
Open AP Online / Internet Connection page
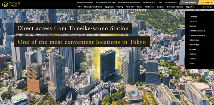pyautogui.click(x=129, y=2)
